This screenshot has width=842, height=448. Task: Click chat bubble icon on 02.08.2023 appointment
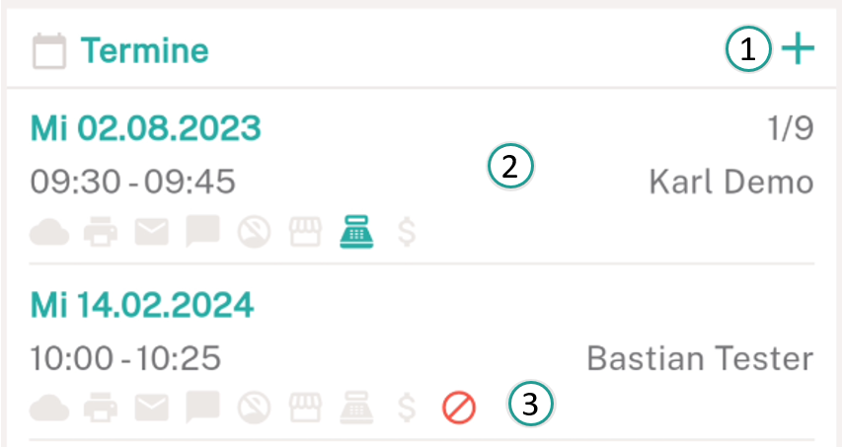point(202,231)
